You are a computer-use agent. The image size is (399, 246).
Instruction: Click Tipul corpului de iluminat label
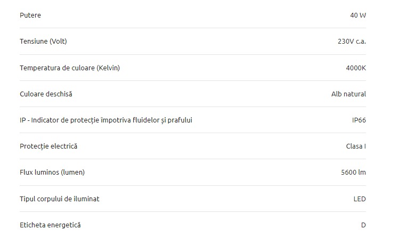(60, 199)
